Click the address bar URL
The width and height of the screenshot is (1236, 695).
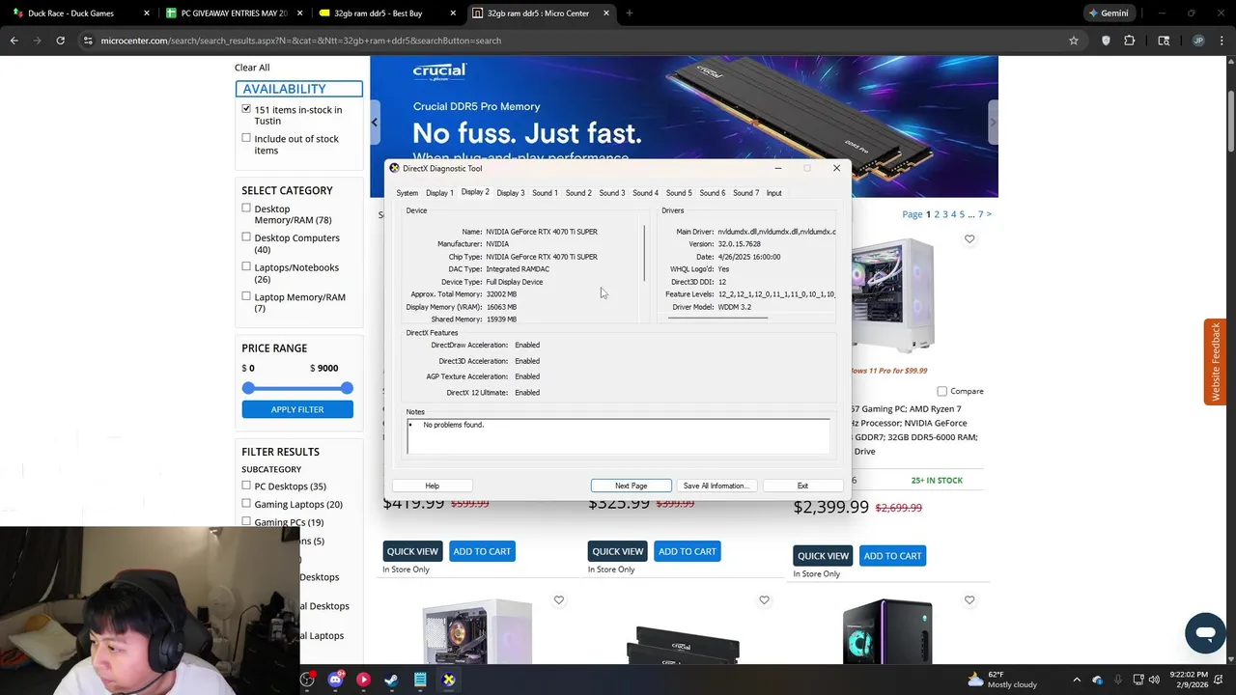click(x=300, y=41)
